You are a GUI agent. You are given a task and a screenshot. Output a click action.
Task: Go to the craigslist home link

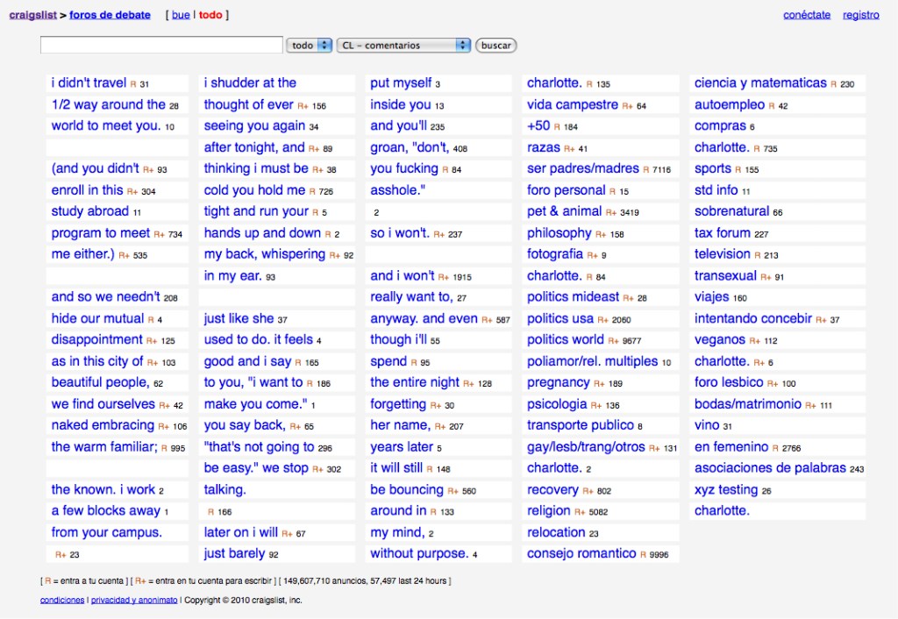click(32, 15)
